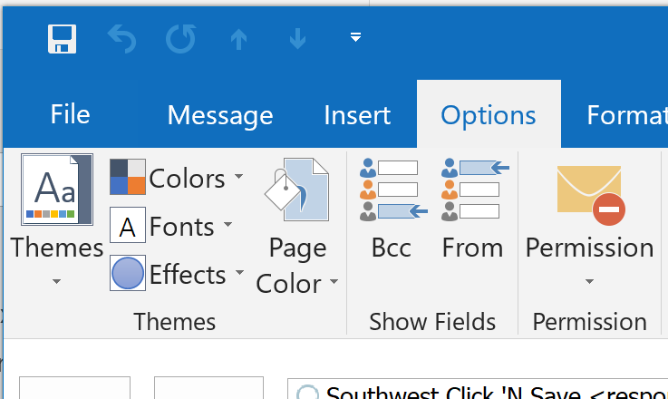Open the Customize Quick Access Toolbar dropdown
668x399 pixels.
356,37
